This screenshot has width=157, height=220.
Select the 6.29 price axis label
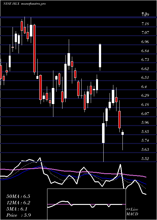point(145,96)
